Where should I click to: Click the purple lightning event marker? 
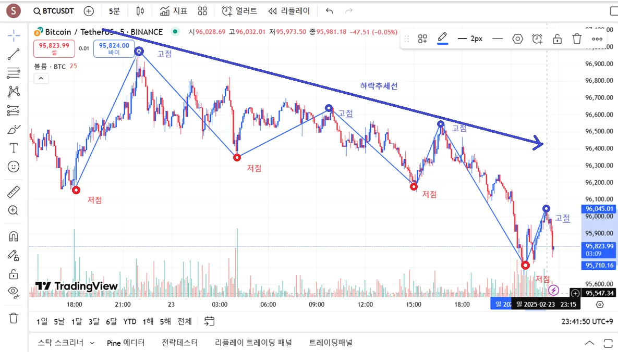pos(553,291)
